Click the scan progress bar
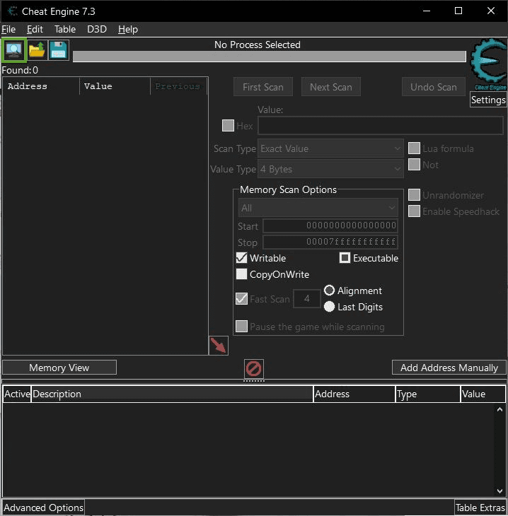This screenshot has width=508, height=516. tap(269, 57)
